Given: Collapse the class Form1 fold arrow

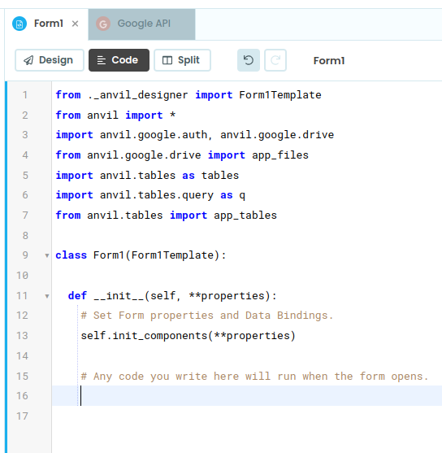Looking at the screenshot, I should [47, 255].
